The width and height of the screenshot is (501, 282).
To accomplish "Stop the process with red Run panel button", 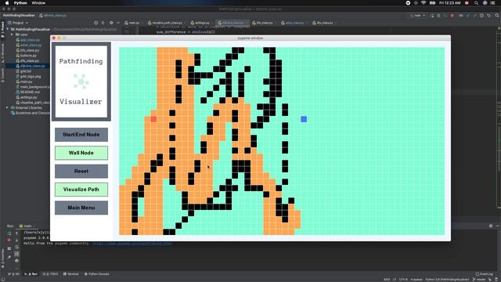I will [x=9, y=240].
